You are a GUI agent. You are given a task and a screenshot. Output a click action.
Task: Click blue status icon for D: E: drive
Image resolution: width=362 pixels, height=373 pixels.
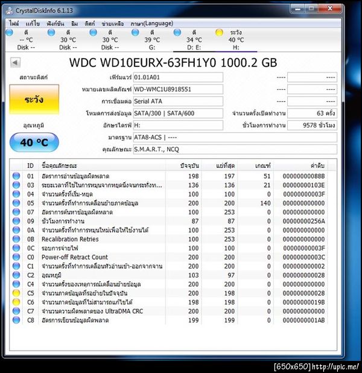point(177,33)
